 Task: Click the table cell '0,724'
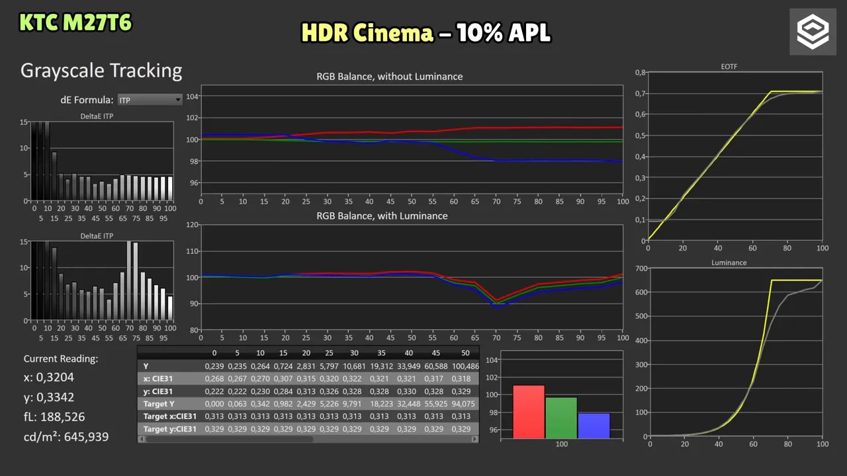point(284,366)
